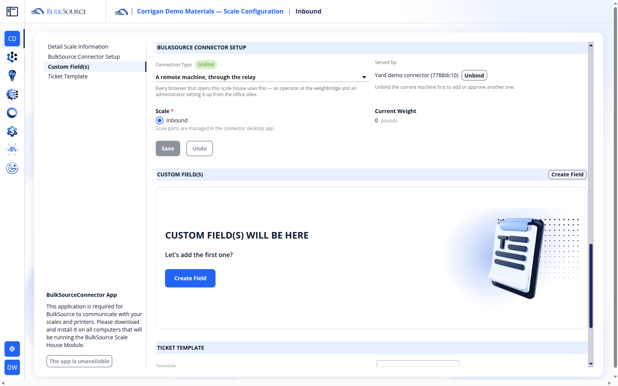
Task: Click the blue help lifebuoy tile
Action: pyautogui.click(x=12, y=349)
